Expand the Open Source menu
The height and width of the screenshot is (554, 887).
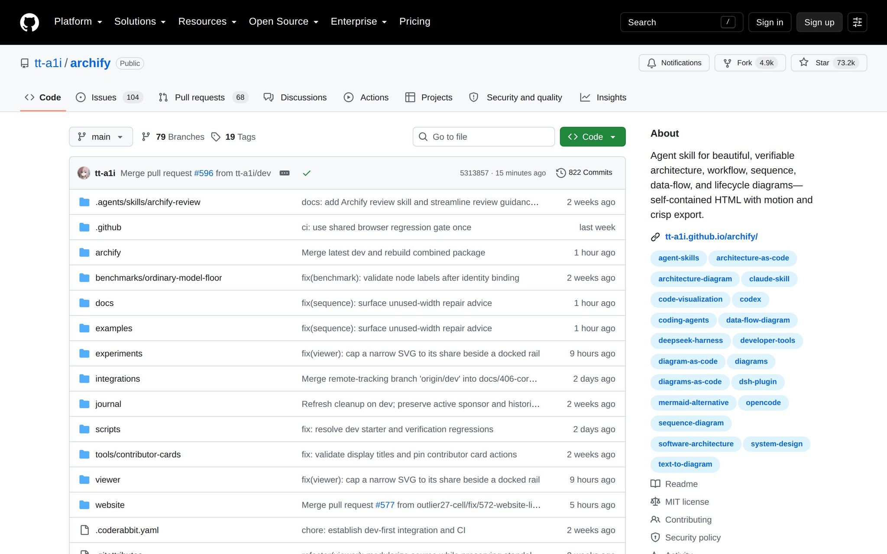click(284, 22)
